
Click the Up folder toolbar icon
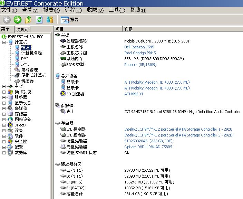28,20
